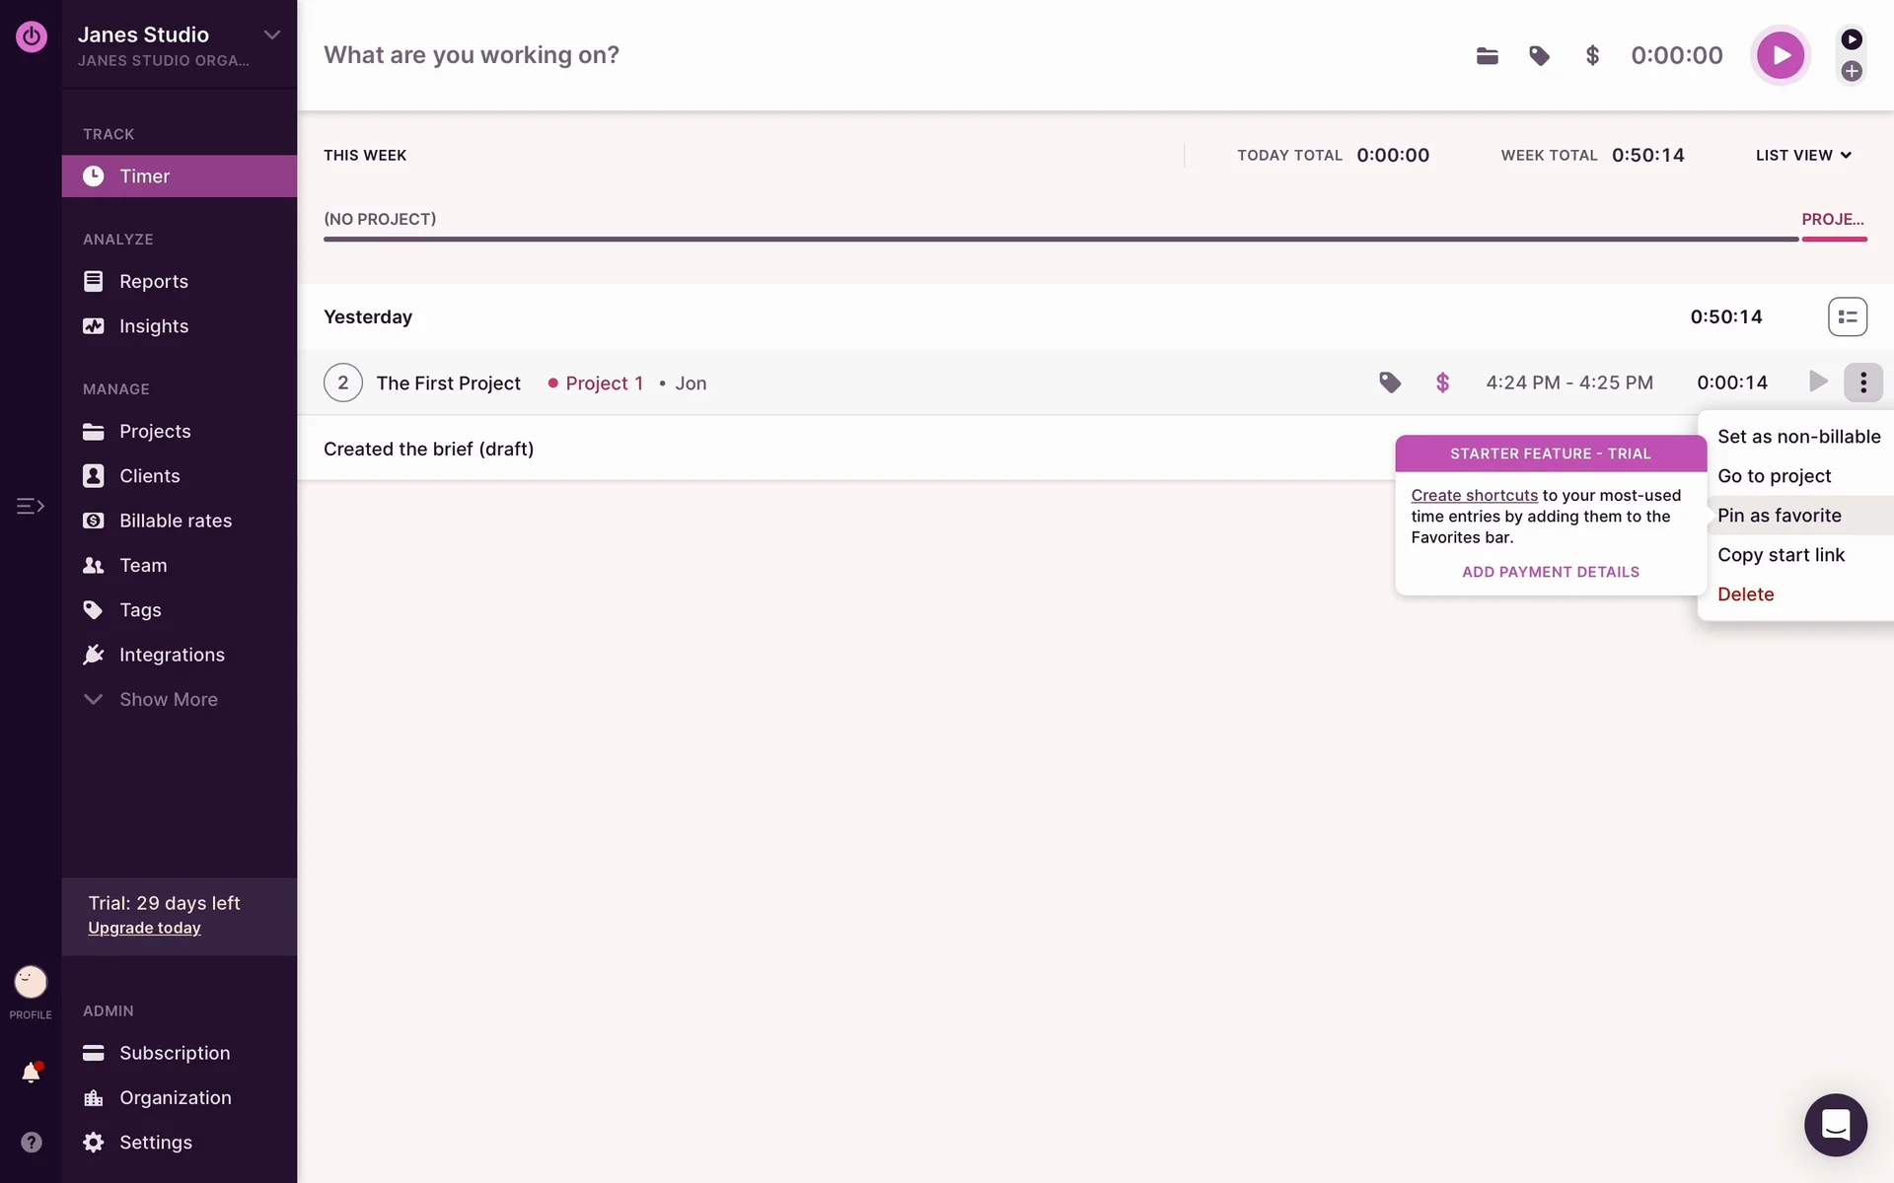Click the project folder icon in timer bar

1487,56
